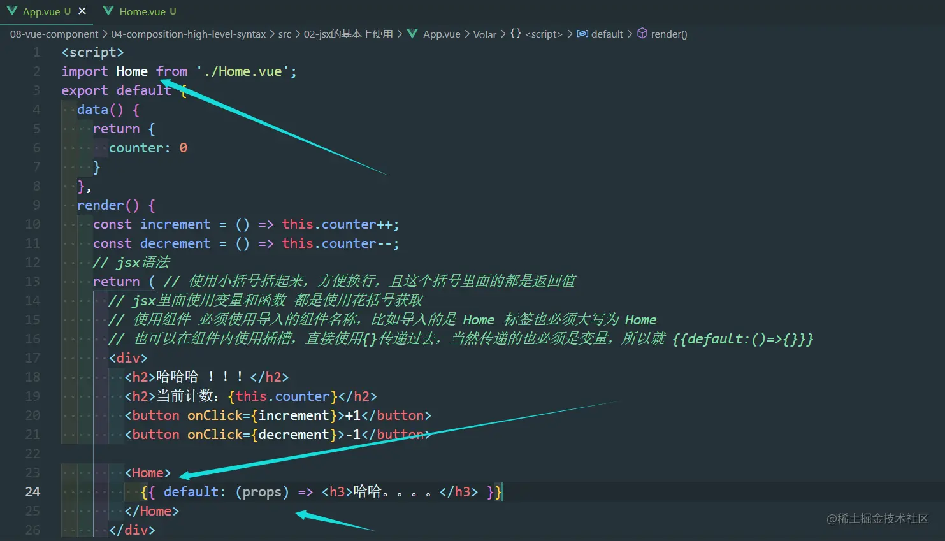Select Volar in breadcrumb path
The height and width of the screenshot is (541, 945).
point(484,34)
